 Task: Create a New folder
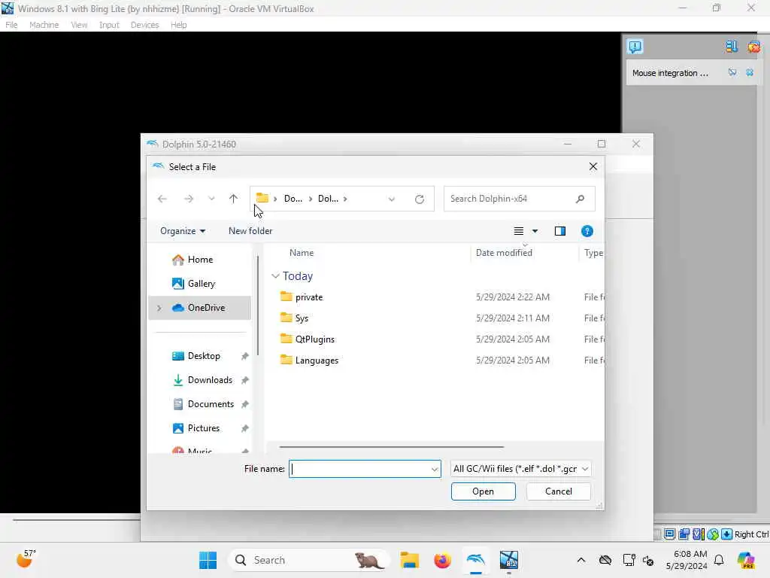click(250, 231)
